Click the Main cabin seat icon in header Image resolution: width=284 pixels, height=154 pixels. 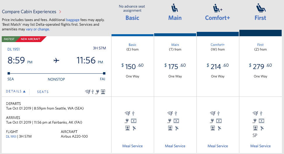(x=175, y=7)
